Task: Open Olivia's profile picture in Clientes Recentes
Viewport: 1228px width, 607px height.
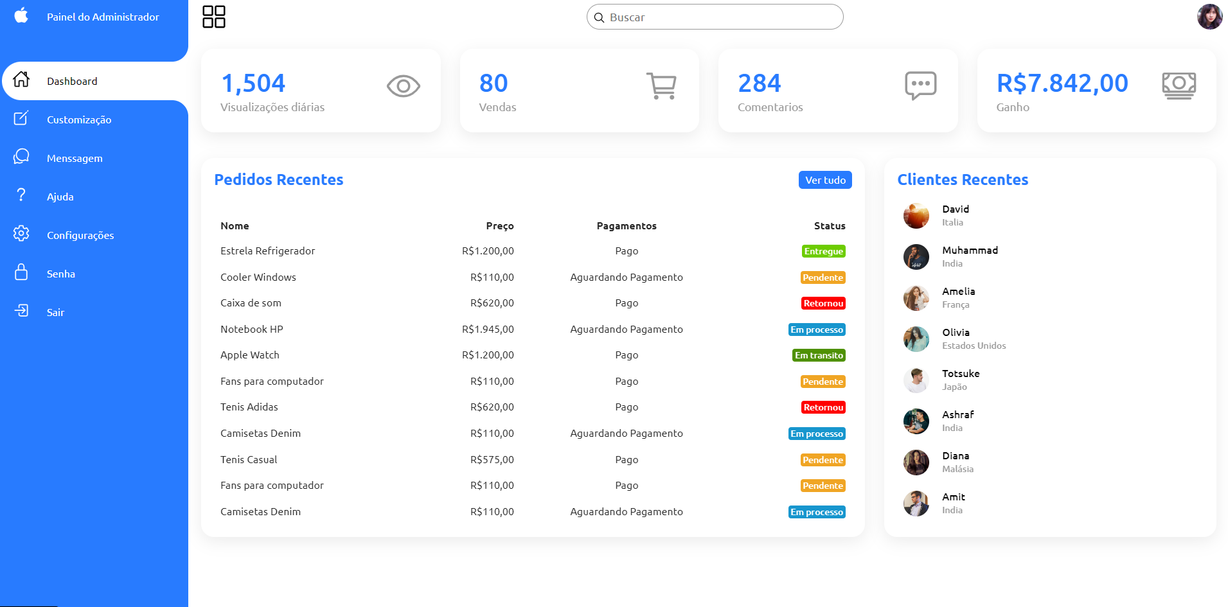Action: click(916, 339)
